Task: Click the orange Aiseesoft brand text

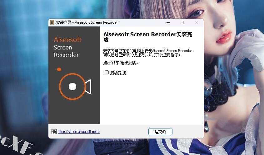Action: coord(67,40)
